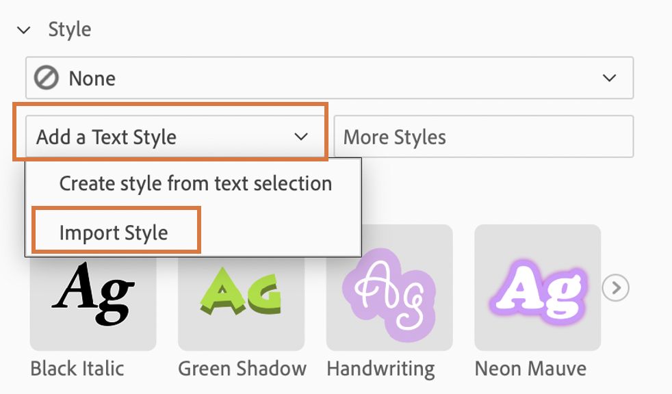Select the Import Style menu option

[114, 233]
